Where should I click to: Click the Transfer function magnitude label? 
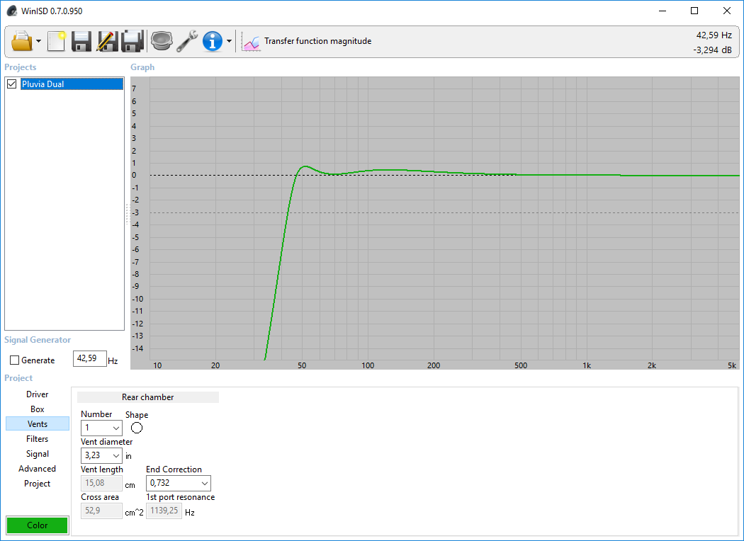(x=318, y=41)
